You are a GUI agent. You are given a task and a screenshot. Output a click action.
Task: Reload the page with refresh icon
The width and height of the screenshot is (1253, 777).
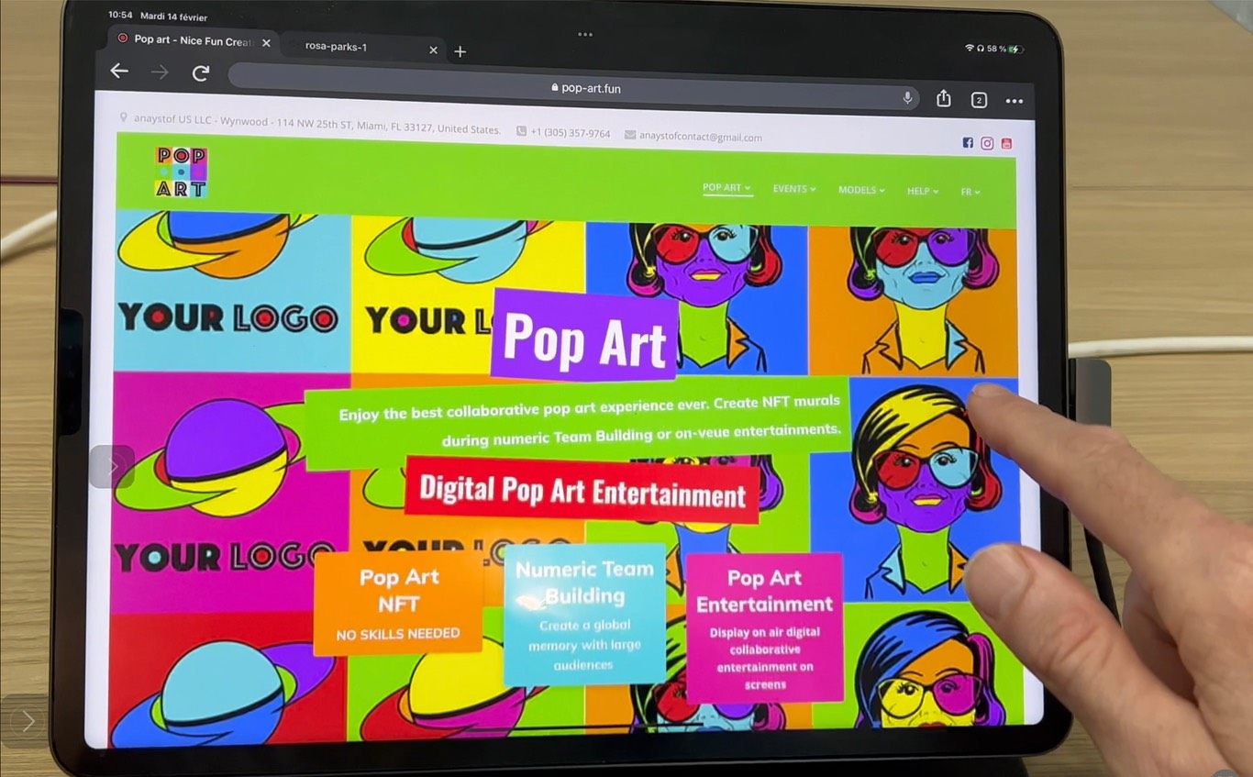click(x=201, y=73)
